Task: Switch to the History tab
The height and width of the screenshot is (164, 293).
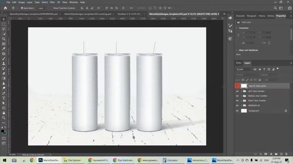Action: coord(262,16)
